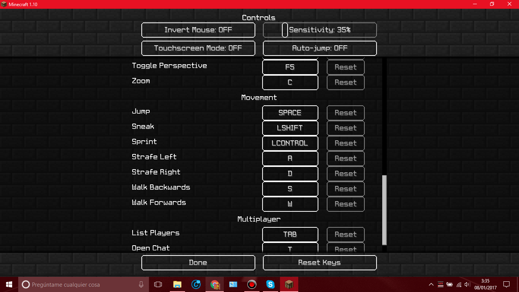Image resolution: width=519 pixels, height=292 pixels.
Task: Click the Cortana microphone icon
Action: (x=141, y=284)
